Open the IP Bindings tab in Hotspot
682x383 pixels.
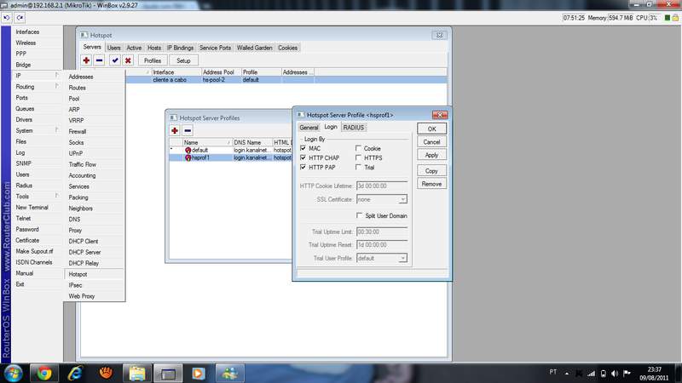(x=180, y=48)
